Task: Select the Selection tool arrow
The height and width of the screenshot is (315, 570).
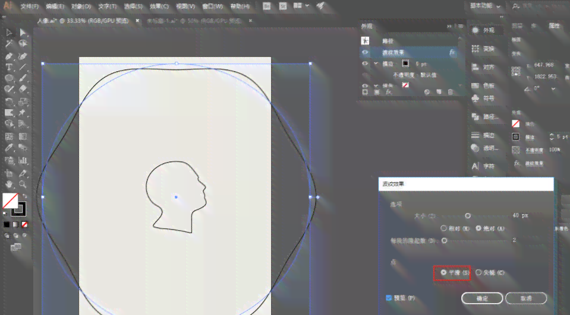Action: click(x=9, y=33)
